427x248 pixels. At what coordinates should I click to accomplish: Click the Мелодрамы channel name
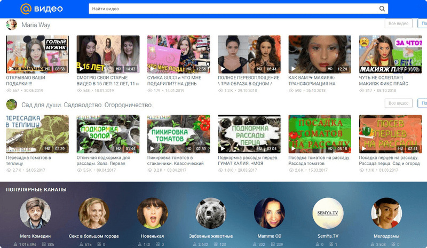[x=386, y=236]
